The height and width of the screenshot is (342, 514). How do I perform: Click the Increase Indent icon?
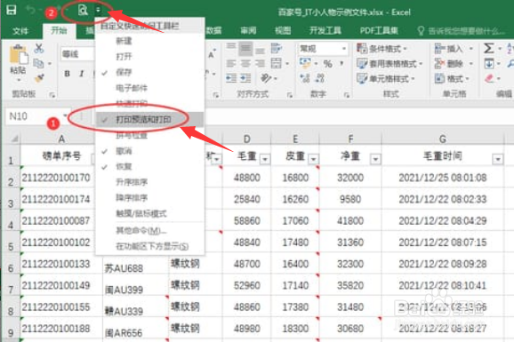click(245, 78)
